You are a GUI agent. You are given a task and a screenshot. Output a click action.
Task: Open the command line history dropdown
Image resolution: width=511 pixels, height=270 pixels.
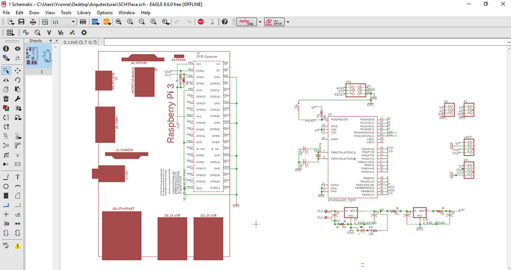pyautogui.click(x=509, y=42)
